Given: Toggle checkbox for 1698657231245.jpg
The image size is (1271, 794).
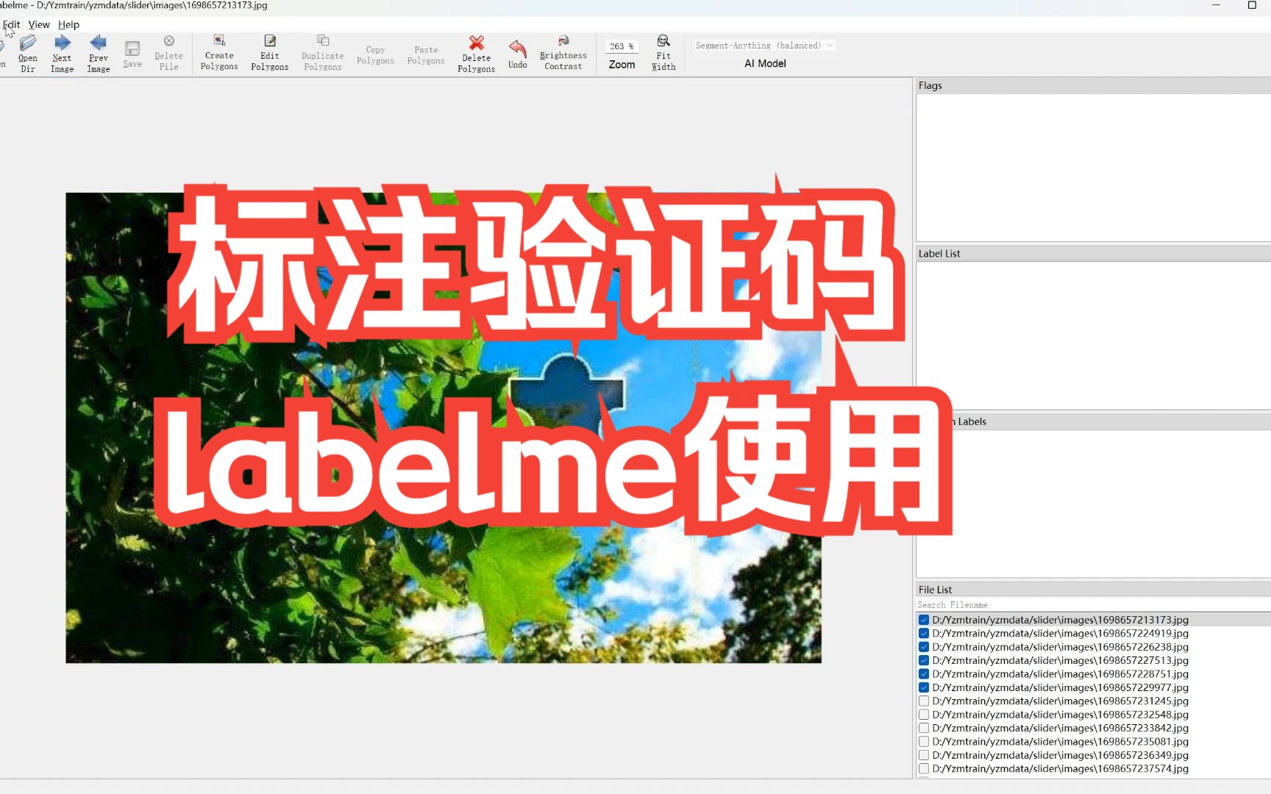Looking at the screenshot, I should click(x=924, y=701).
